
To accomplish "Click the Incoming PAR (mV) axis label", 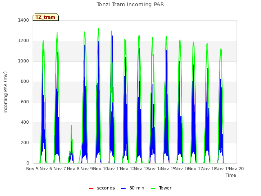I will coord(5,93).
